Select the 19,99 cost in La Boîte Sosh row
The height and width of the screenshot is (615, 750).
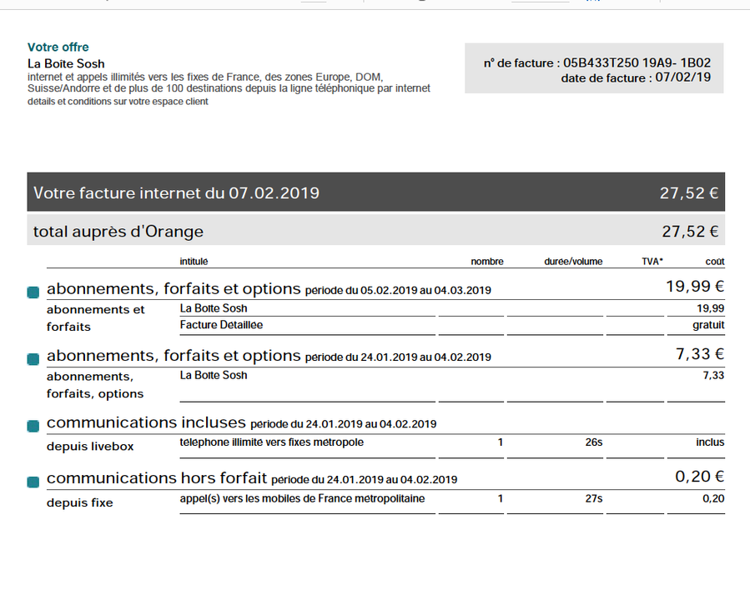(710, 308)
